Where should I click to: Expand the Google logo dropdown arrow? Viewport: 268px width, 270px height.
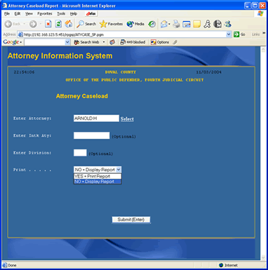pyautogui.click(x=21, y=42)
